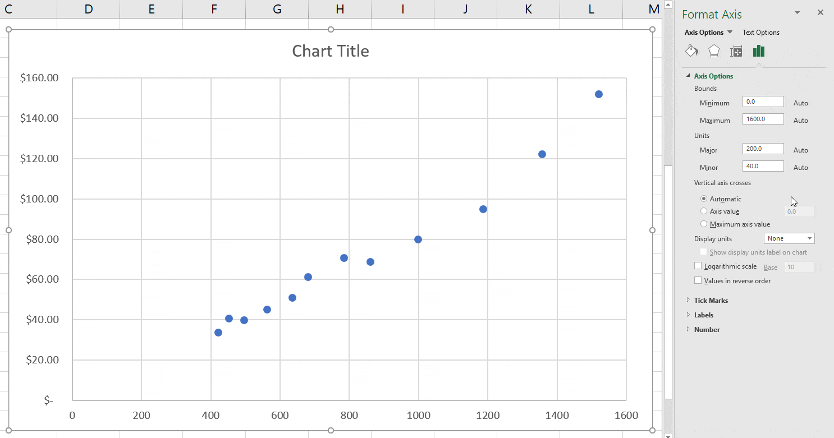
Task: Switch to Text Options
Action: (761, 32)
